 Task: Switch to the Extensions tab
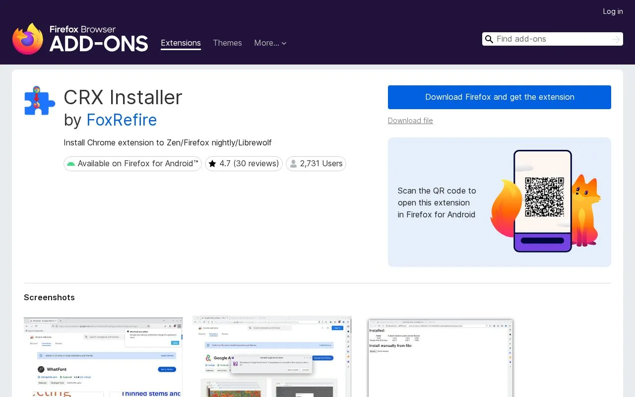181,43
